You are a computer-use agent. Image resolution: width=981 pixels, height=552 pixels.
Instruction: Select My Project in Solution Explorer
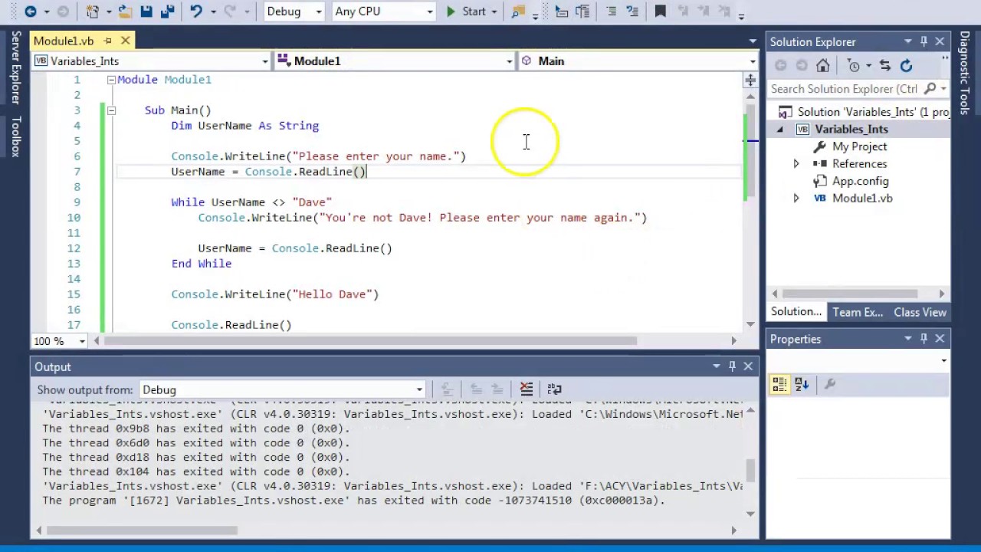point(859,146)
